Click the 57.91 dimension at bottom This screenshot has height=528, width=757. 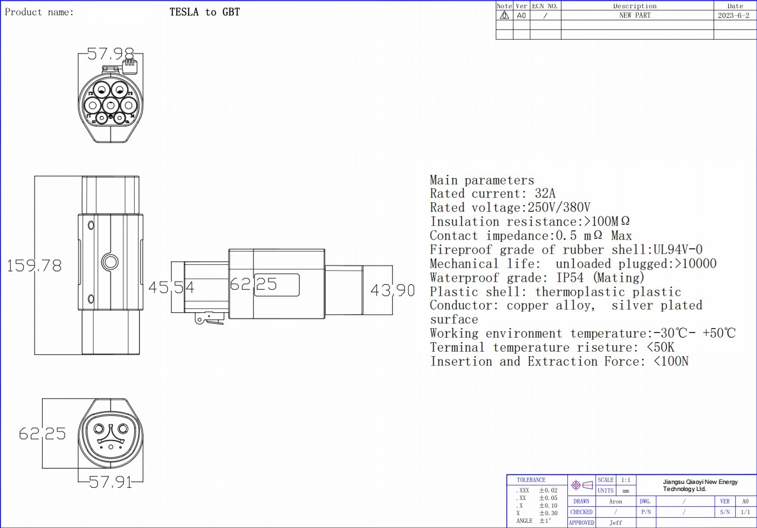click(111, 483)
